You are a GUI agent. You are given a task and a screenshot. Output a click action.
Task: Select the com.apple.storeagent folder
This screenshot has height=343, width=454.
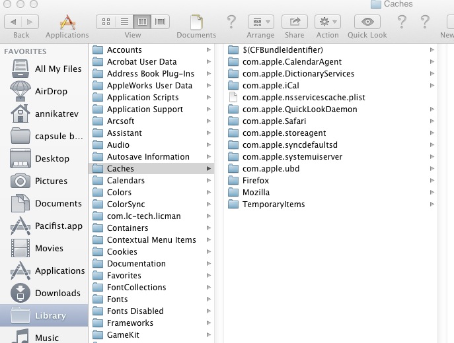330,133
